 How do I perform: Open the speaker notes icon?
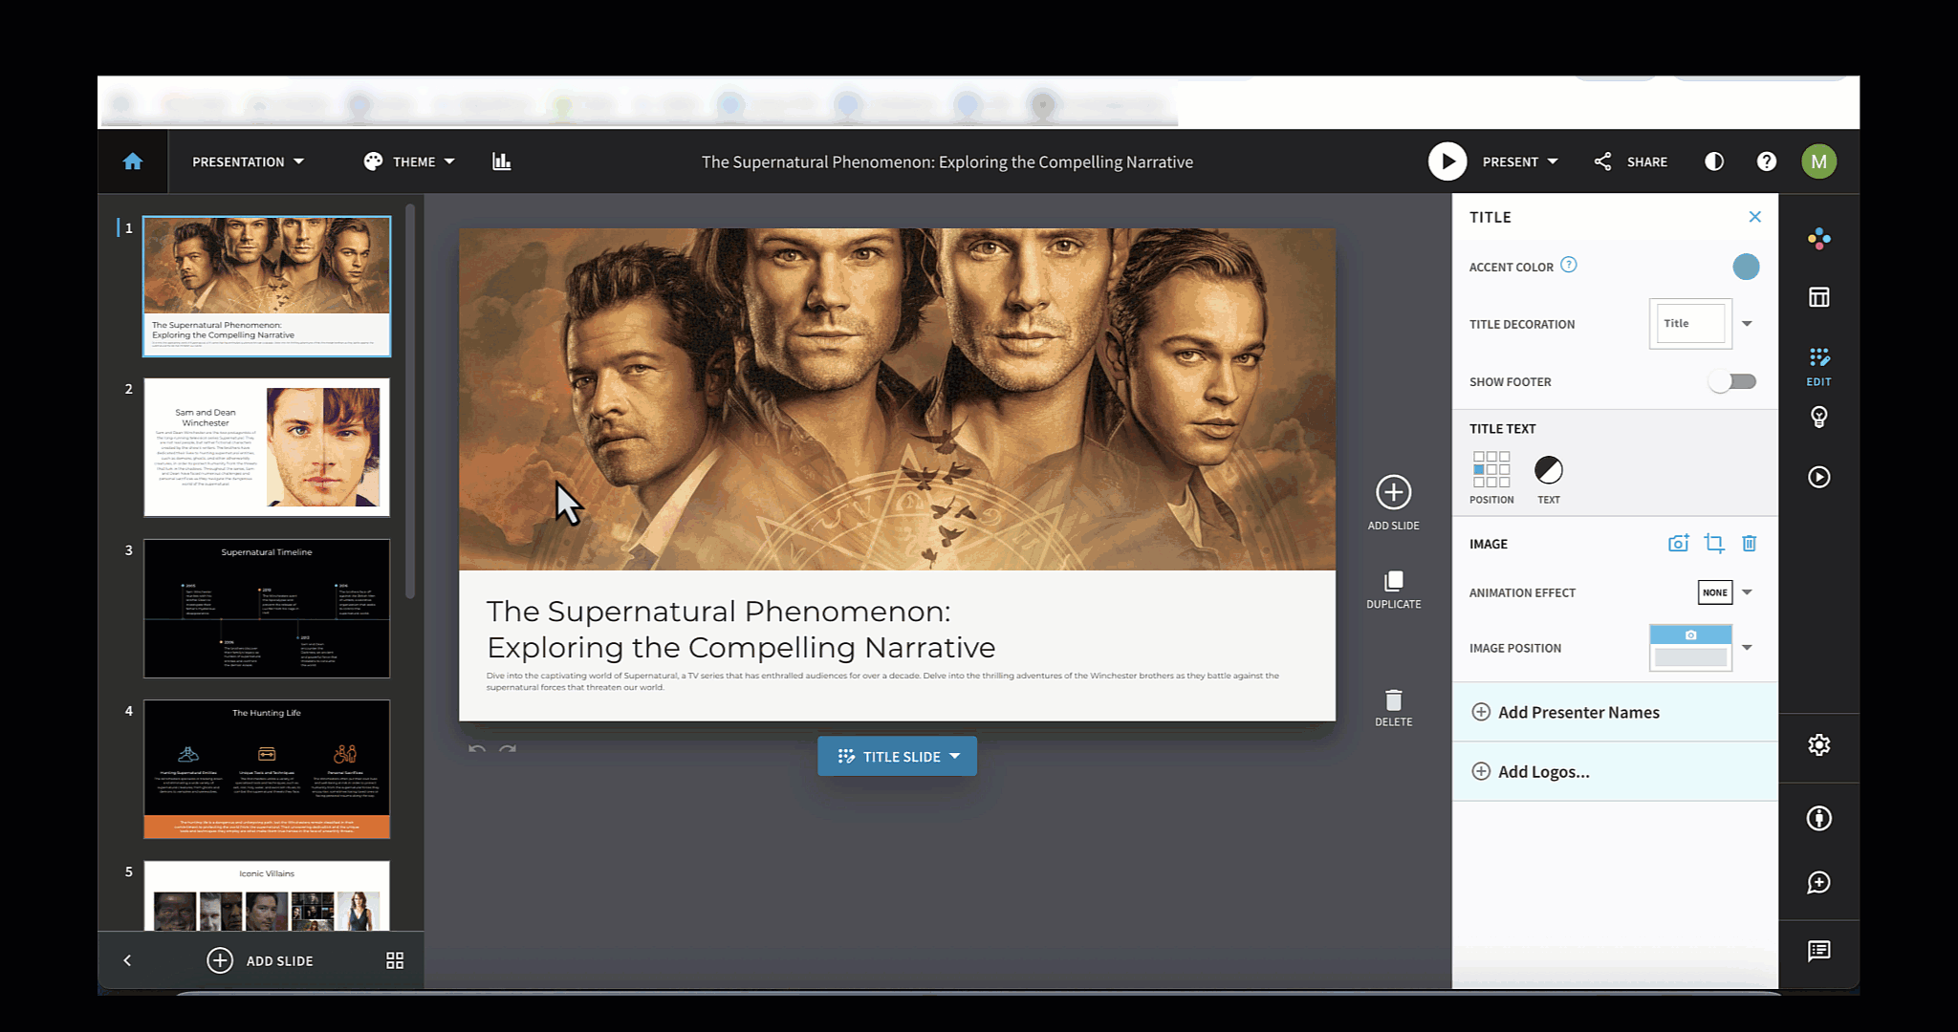1819,951
